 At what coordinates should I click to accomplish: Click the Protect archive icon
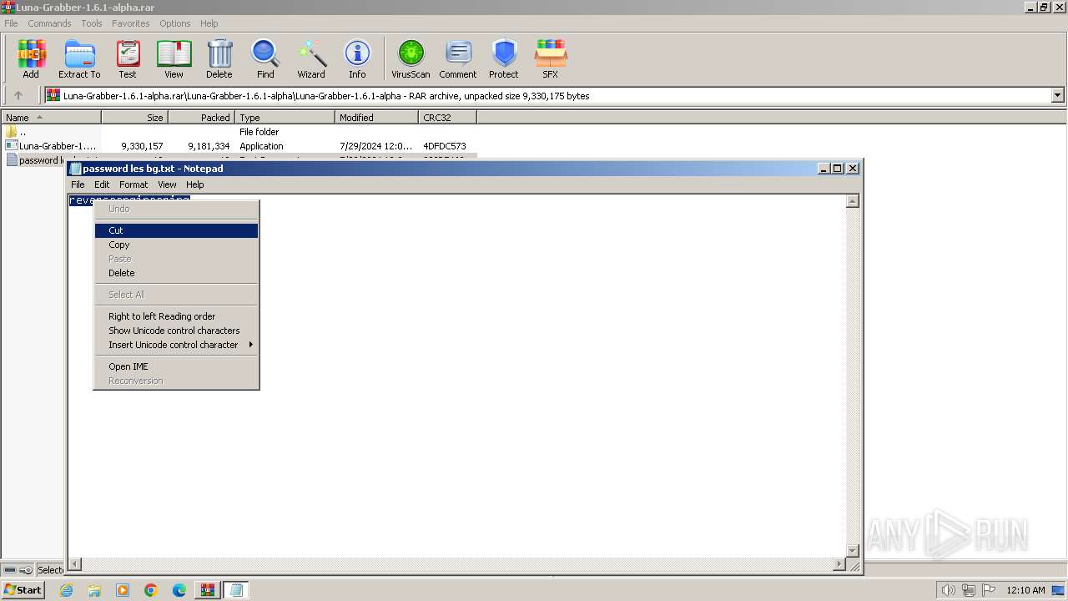[x=504, y=59]
